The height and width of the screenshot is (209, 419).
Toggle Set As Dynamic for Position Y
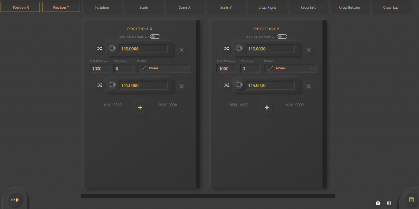282,37
